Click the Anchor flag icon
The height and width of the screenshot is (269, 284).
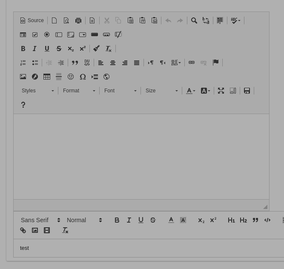click(x=215, y=63)
